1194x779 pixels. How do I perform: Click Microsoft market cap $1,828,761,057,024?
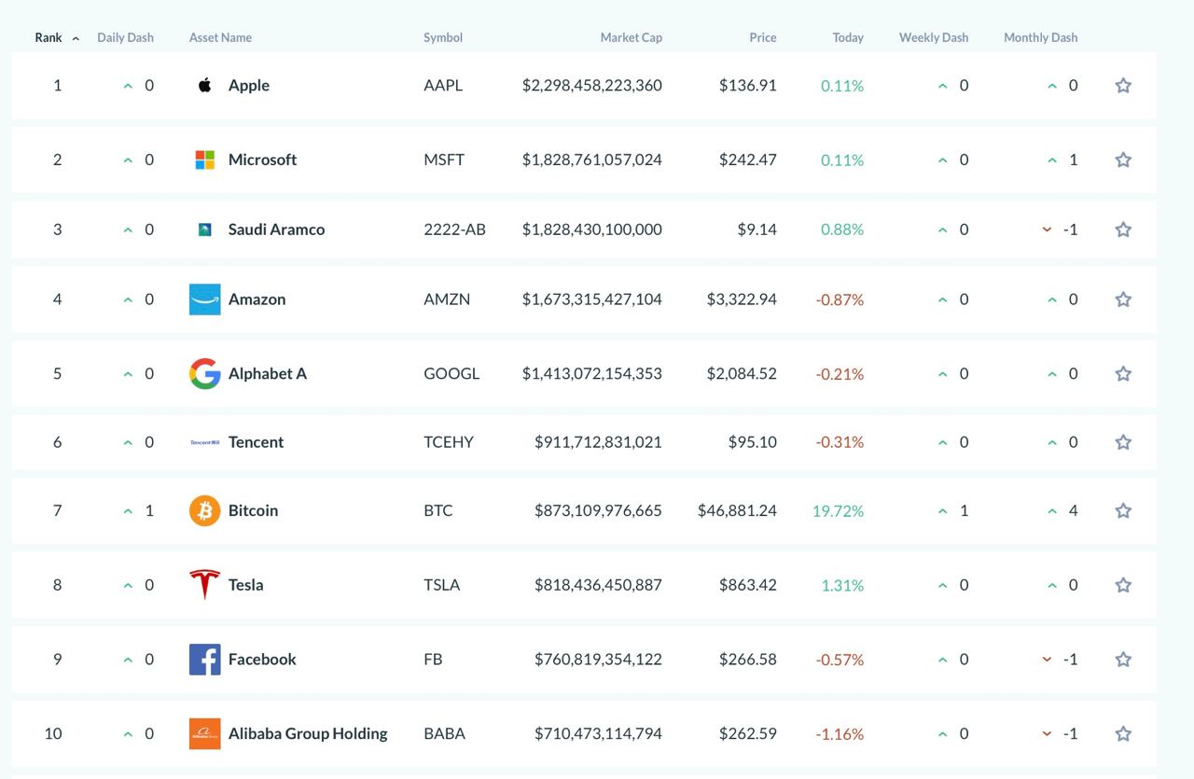click(x=592, y=160)
